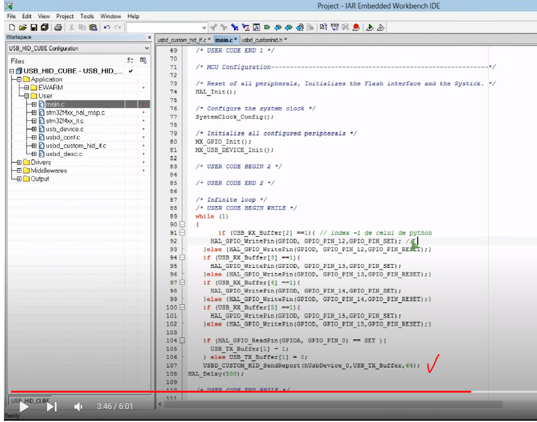
Task: Click the Find Previous toolbar icon
Action: coord(214,27)
